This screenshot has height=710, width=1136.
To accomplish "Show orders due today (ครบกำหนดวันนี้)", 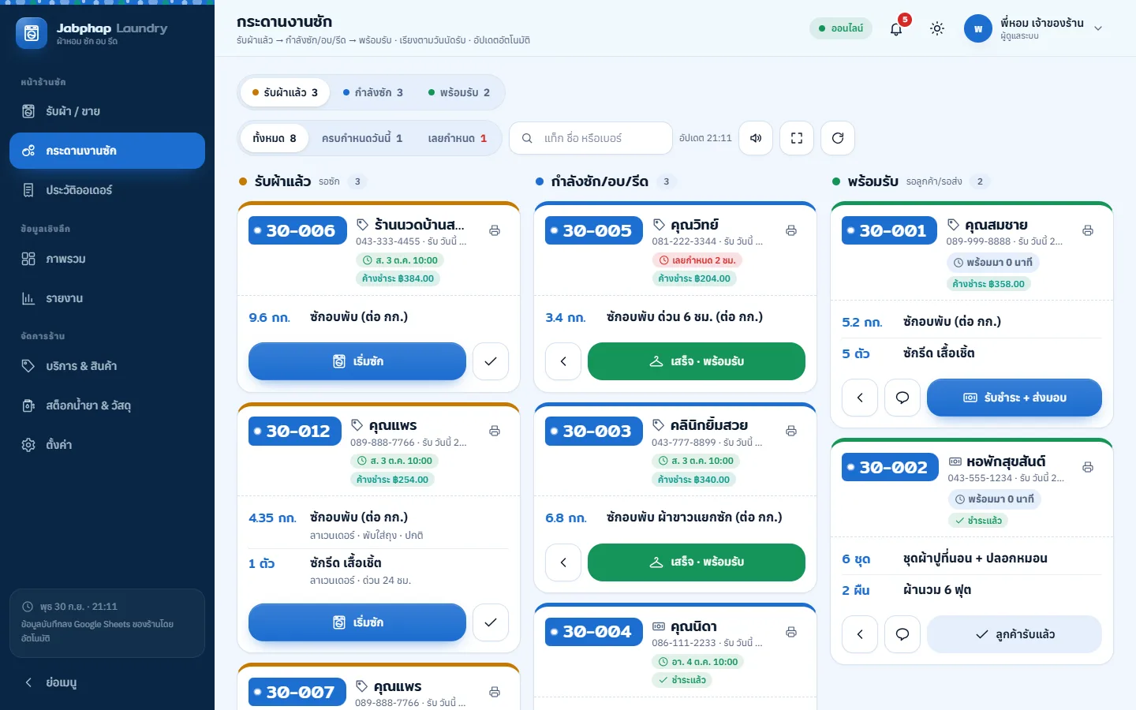I will pyautogui.click(x=362, y=138).
